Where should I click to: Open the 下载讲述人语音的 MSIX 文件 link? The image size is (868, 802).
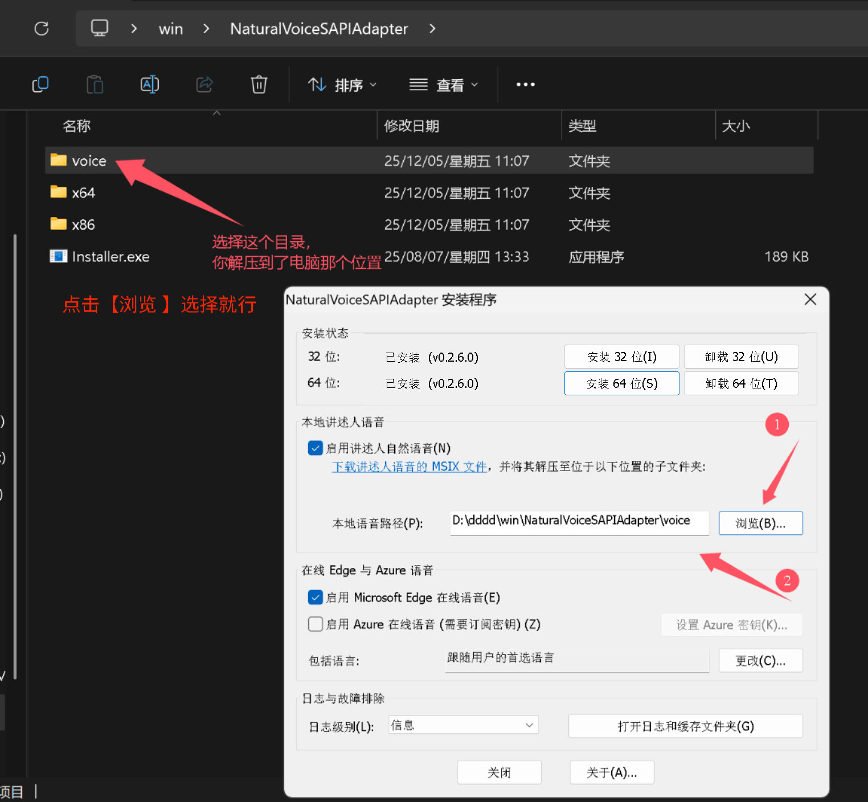(408, 467)
